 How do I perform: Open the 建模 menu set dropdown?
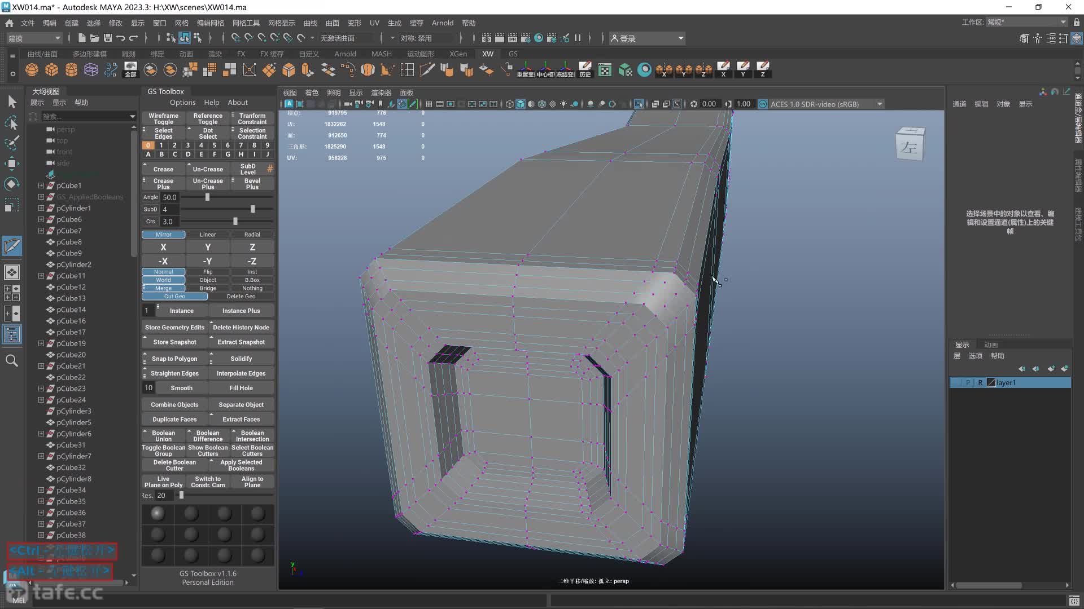tap(34, 38)
